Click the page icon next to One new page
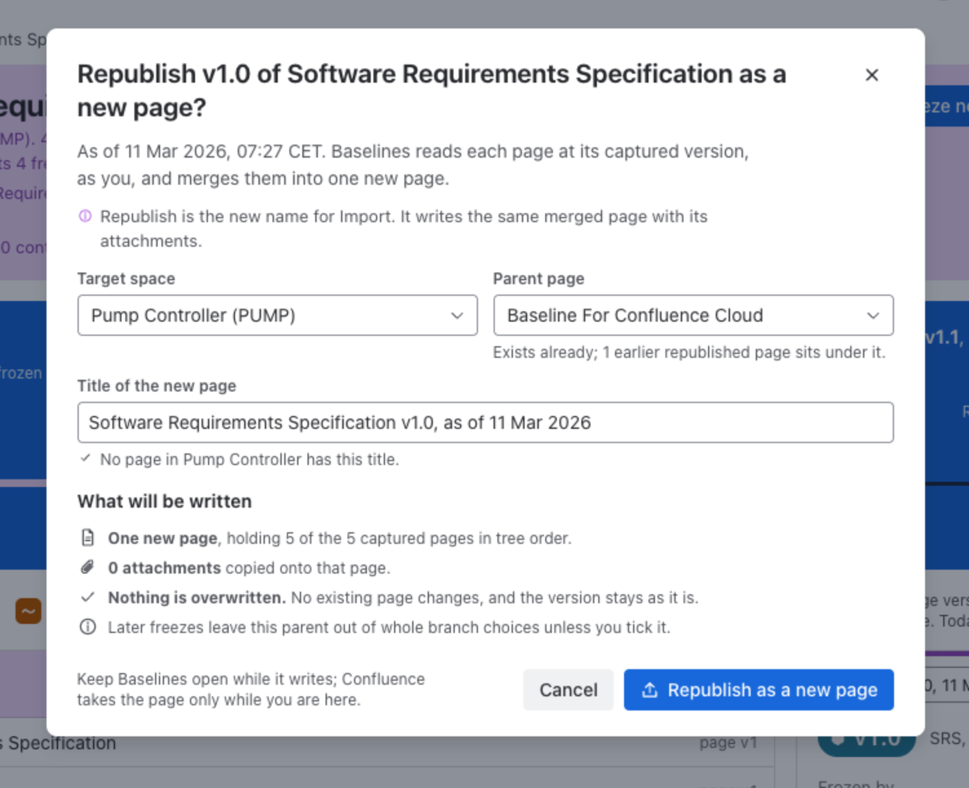The width and height of the screenshot is (969, 788). [x=88, y=537]
